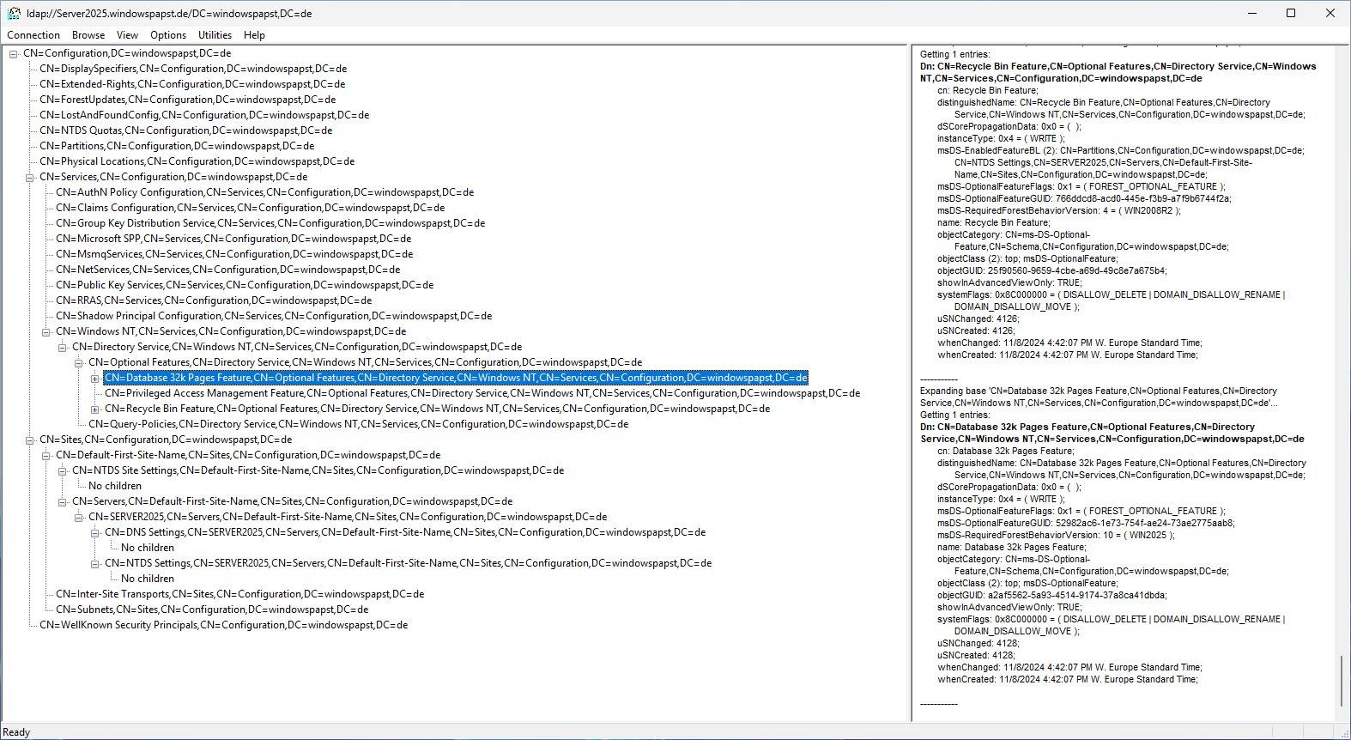Viewport: 1351px width, 740px height.
Task: Open the Utilities menu
Action: pos(215,35)
